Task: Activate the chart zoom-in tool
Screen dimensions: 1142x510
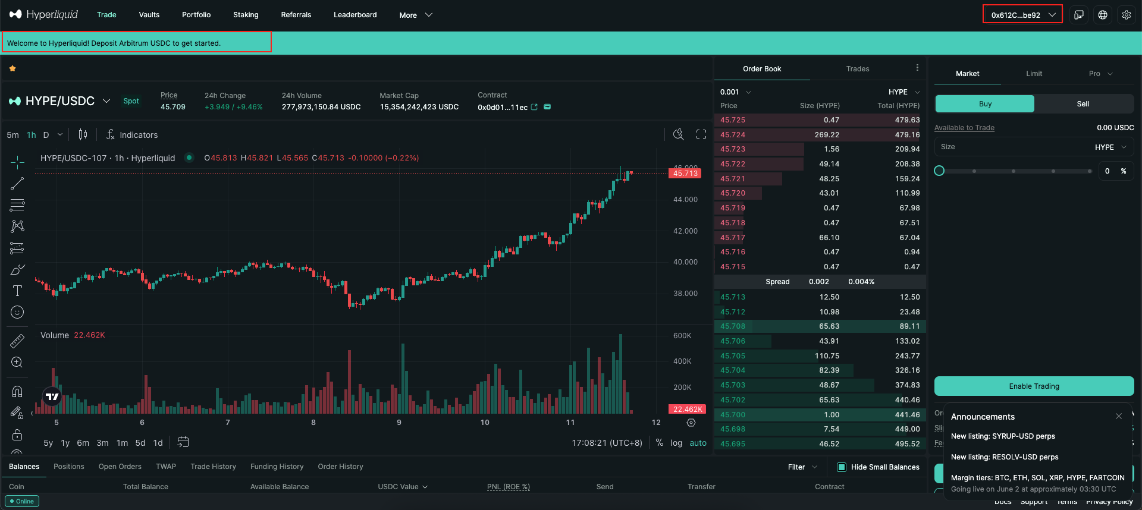Action: pos(17,362)
